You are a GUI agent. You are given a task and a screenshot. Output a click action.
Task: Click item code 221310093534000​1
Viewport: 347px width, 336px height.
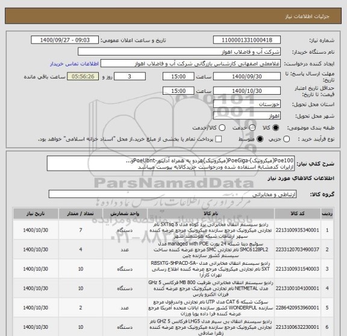(x=297, y=230)
